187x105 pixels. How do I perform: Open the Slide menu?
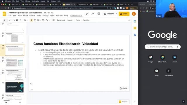click(39, 16)
